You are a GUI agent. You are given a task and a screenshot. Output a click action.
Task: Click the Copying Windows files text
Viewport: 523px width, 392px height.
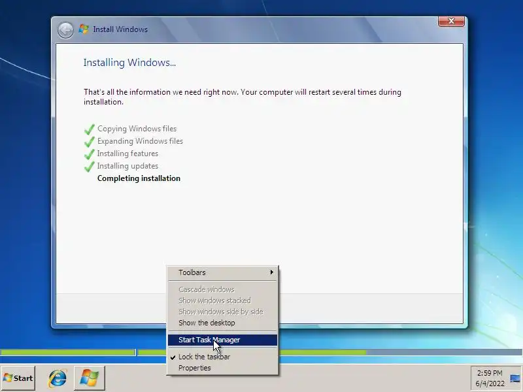point(137,129)
